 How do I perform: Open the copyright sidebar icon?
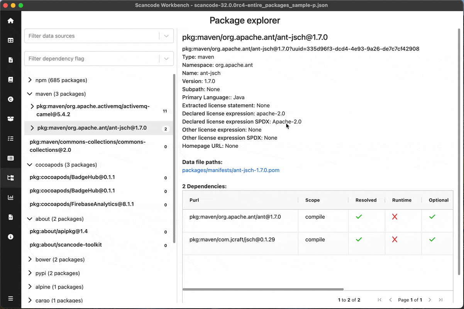[10, 99]
